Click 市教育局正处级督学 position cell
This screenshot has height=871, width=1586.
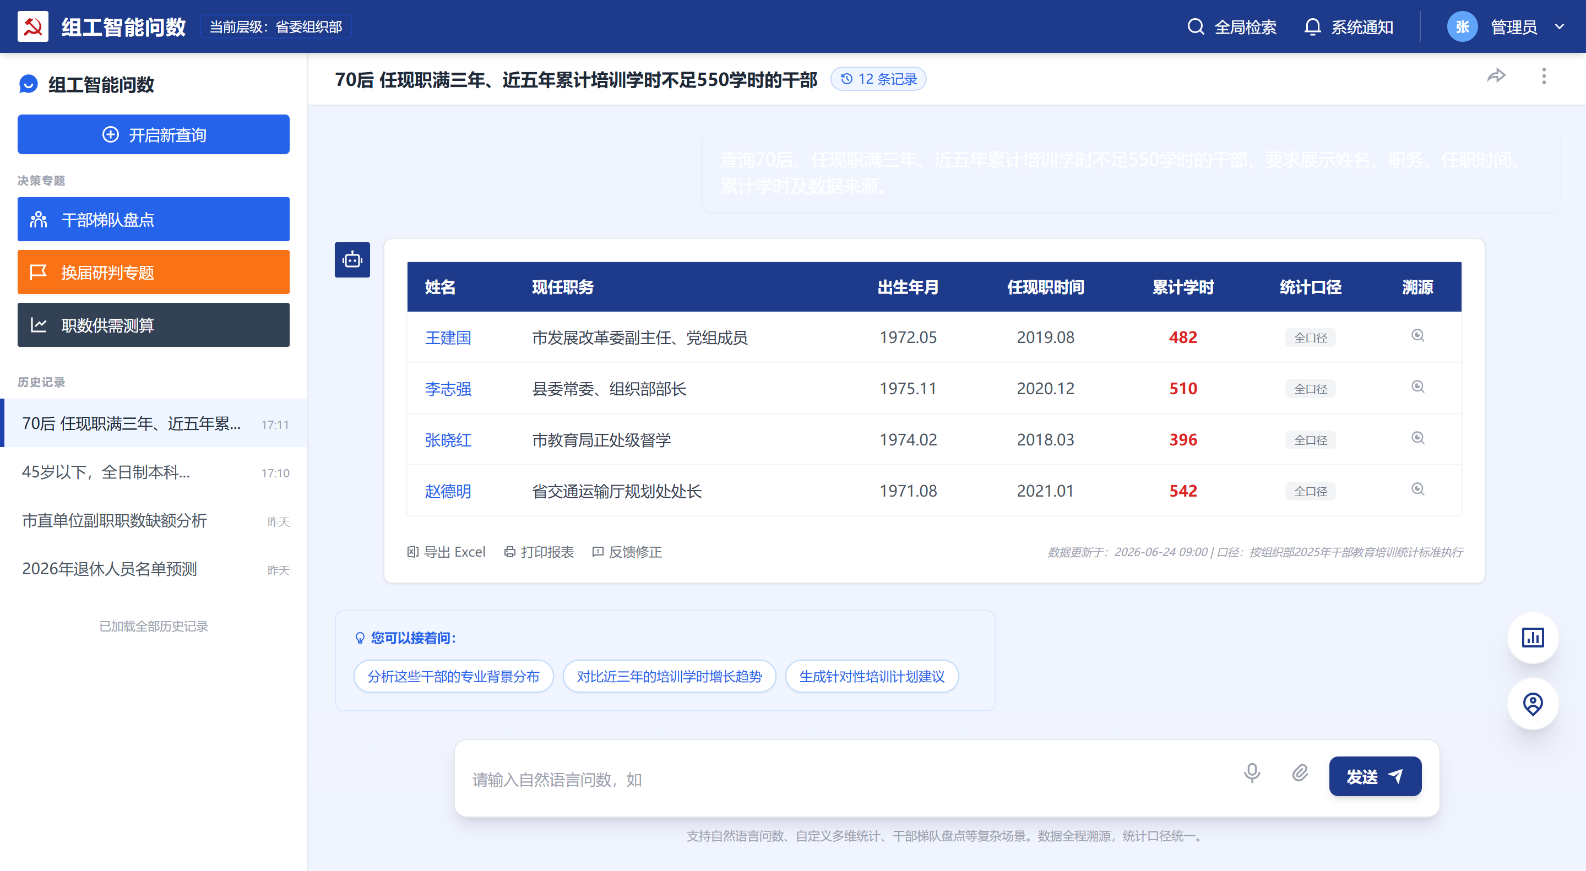point(601,439)
